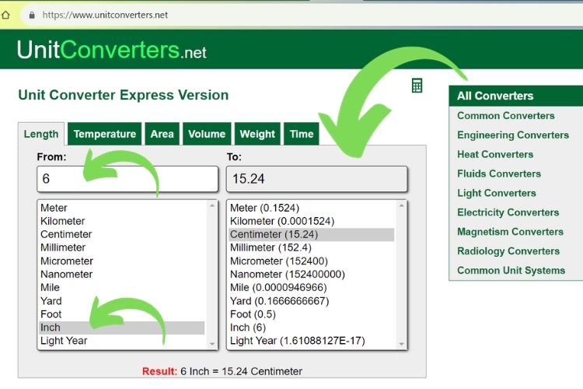Click the padlock site security icon
Viewport: 583px width, 389px height.
pyautogui.click(x=32, y=15)
